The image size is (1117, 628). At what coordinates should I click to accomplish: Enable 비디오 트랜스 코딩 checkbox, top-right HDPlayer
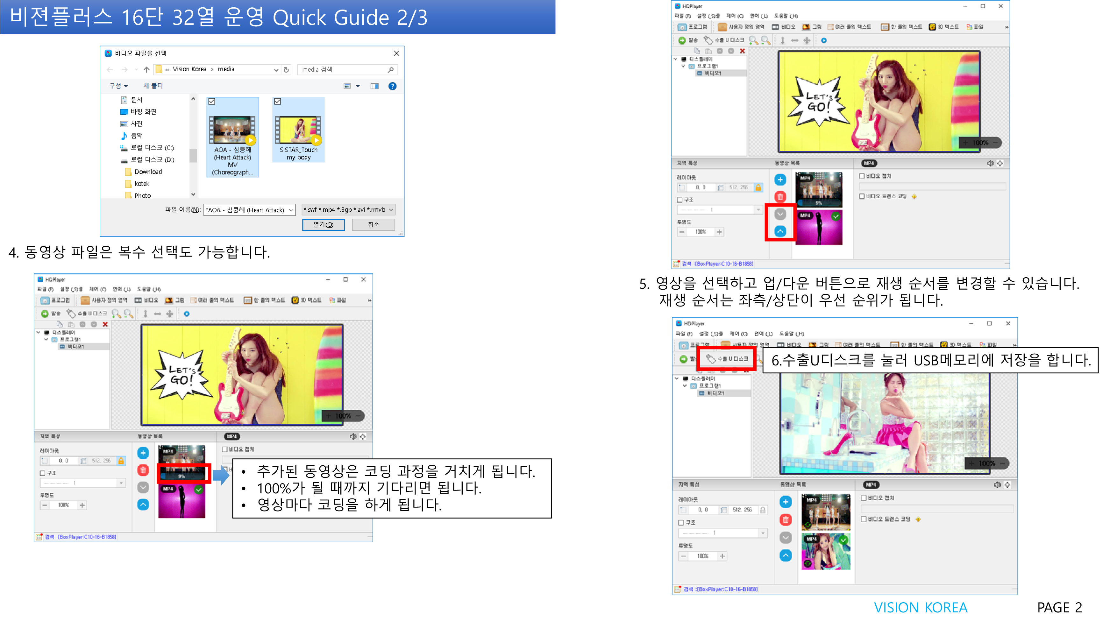[862, 196]
